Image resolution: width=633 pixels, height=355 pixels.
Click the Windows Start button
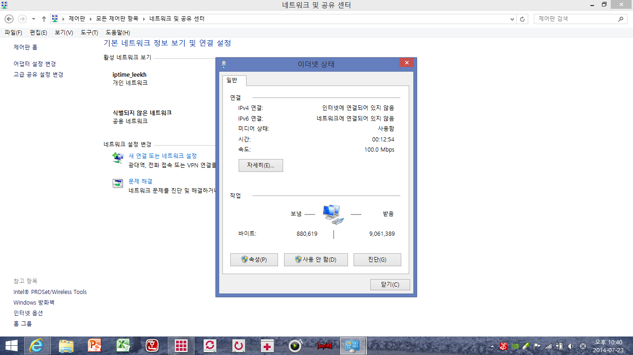pyautogui.click(x=11, y=345)
